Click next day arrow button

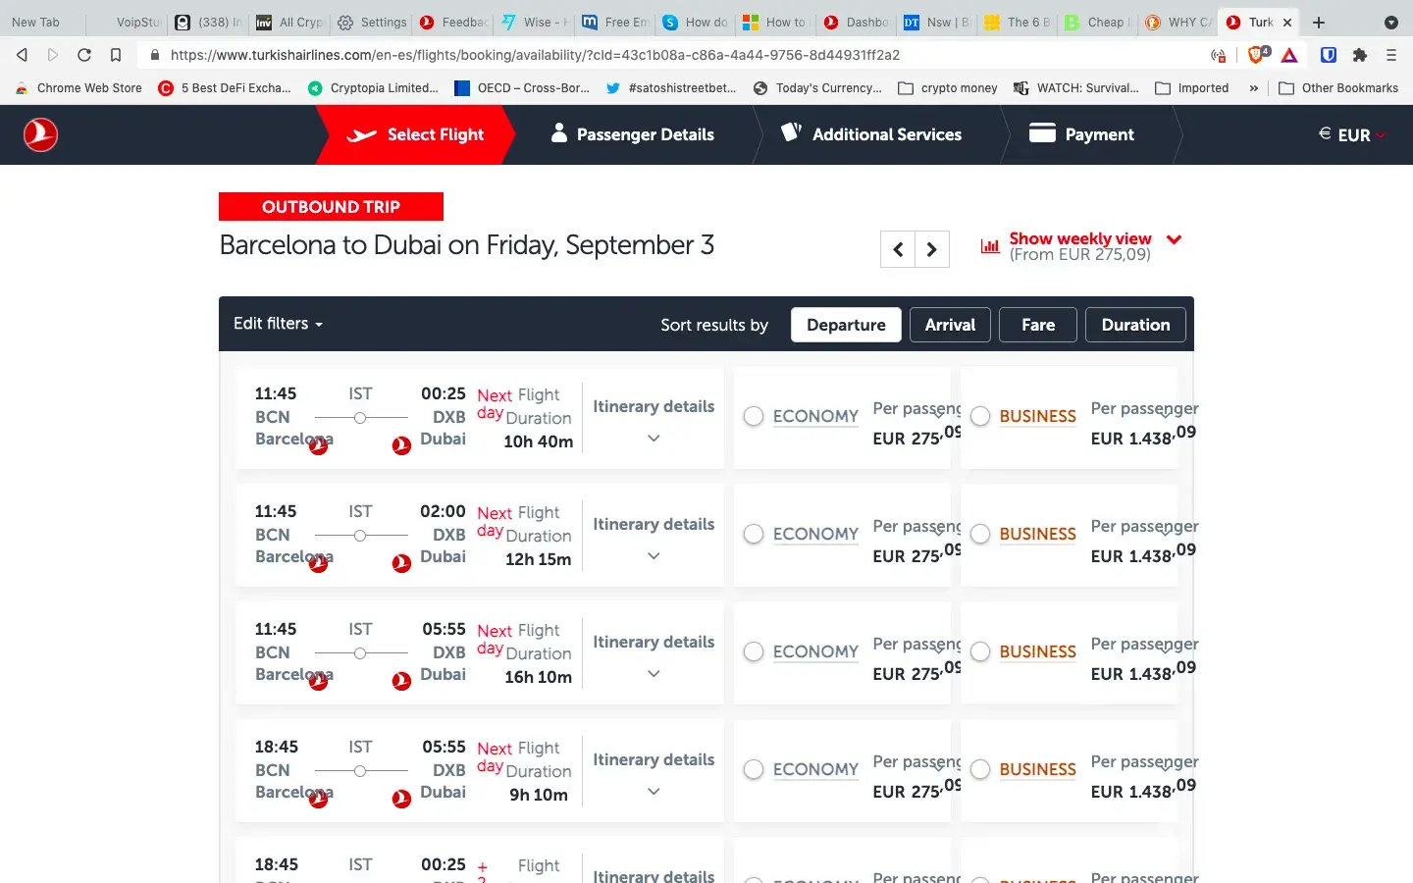click(x=932, y=250)
